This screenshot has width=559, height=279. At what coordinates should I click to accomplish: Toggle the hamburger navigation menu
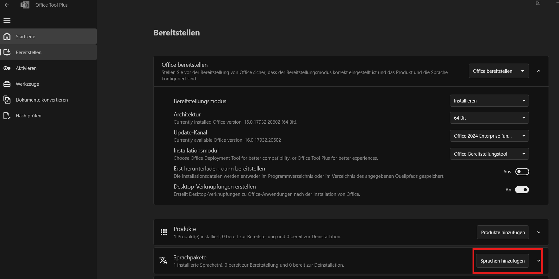point(7,21)
